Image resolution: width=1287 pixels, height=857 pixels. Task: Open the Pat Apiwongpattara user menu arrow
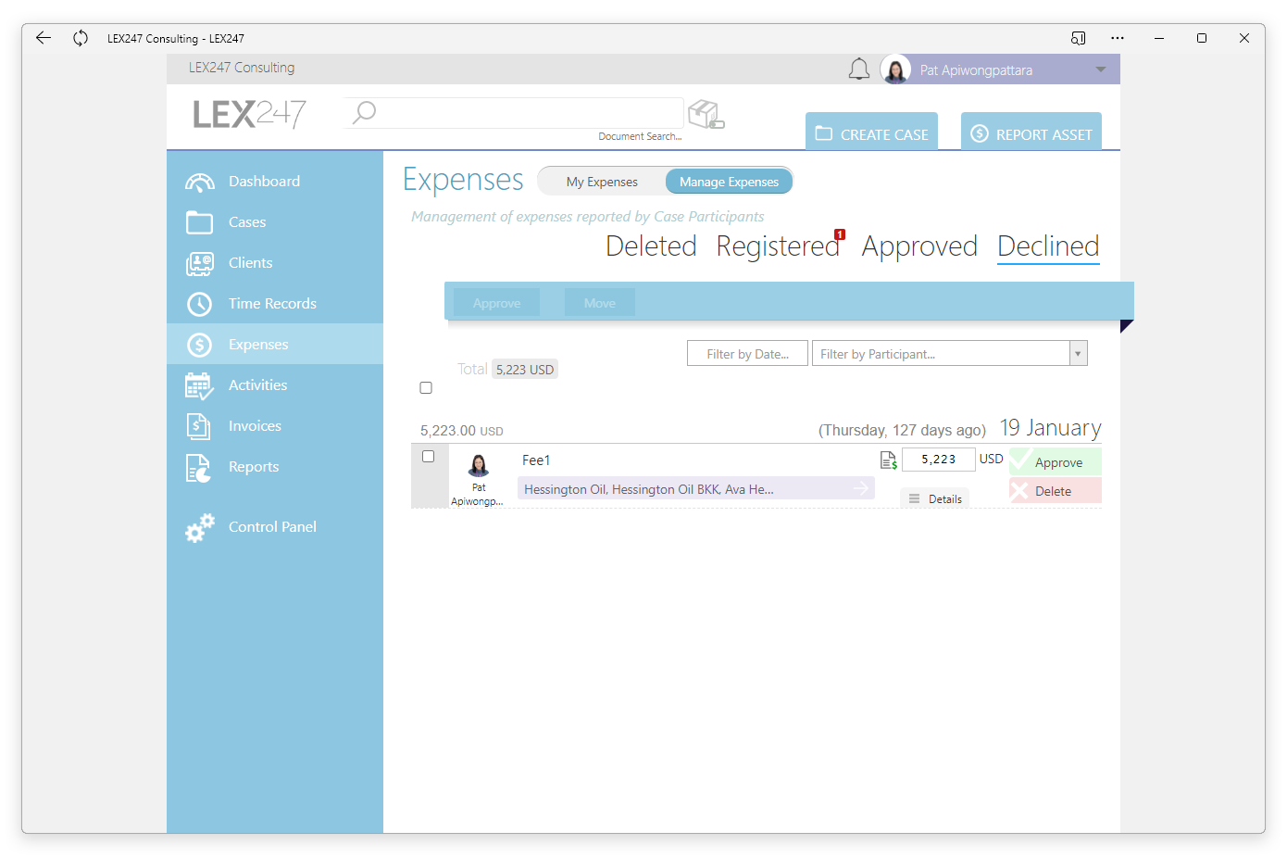click(1101, 69)
